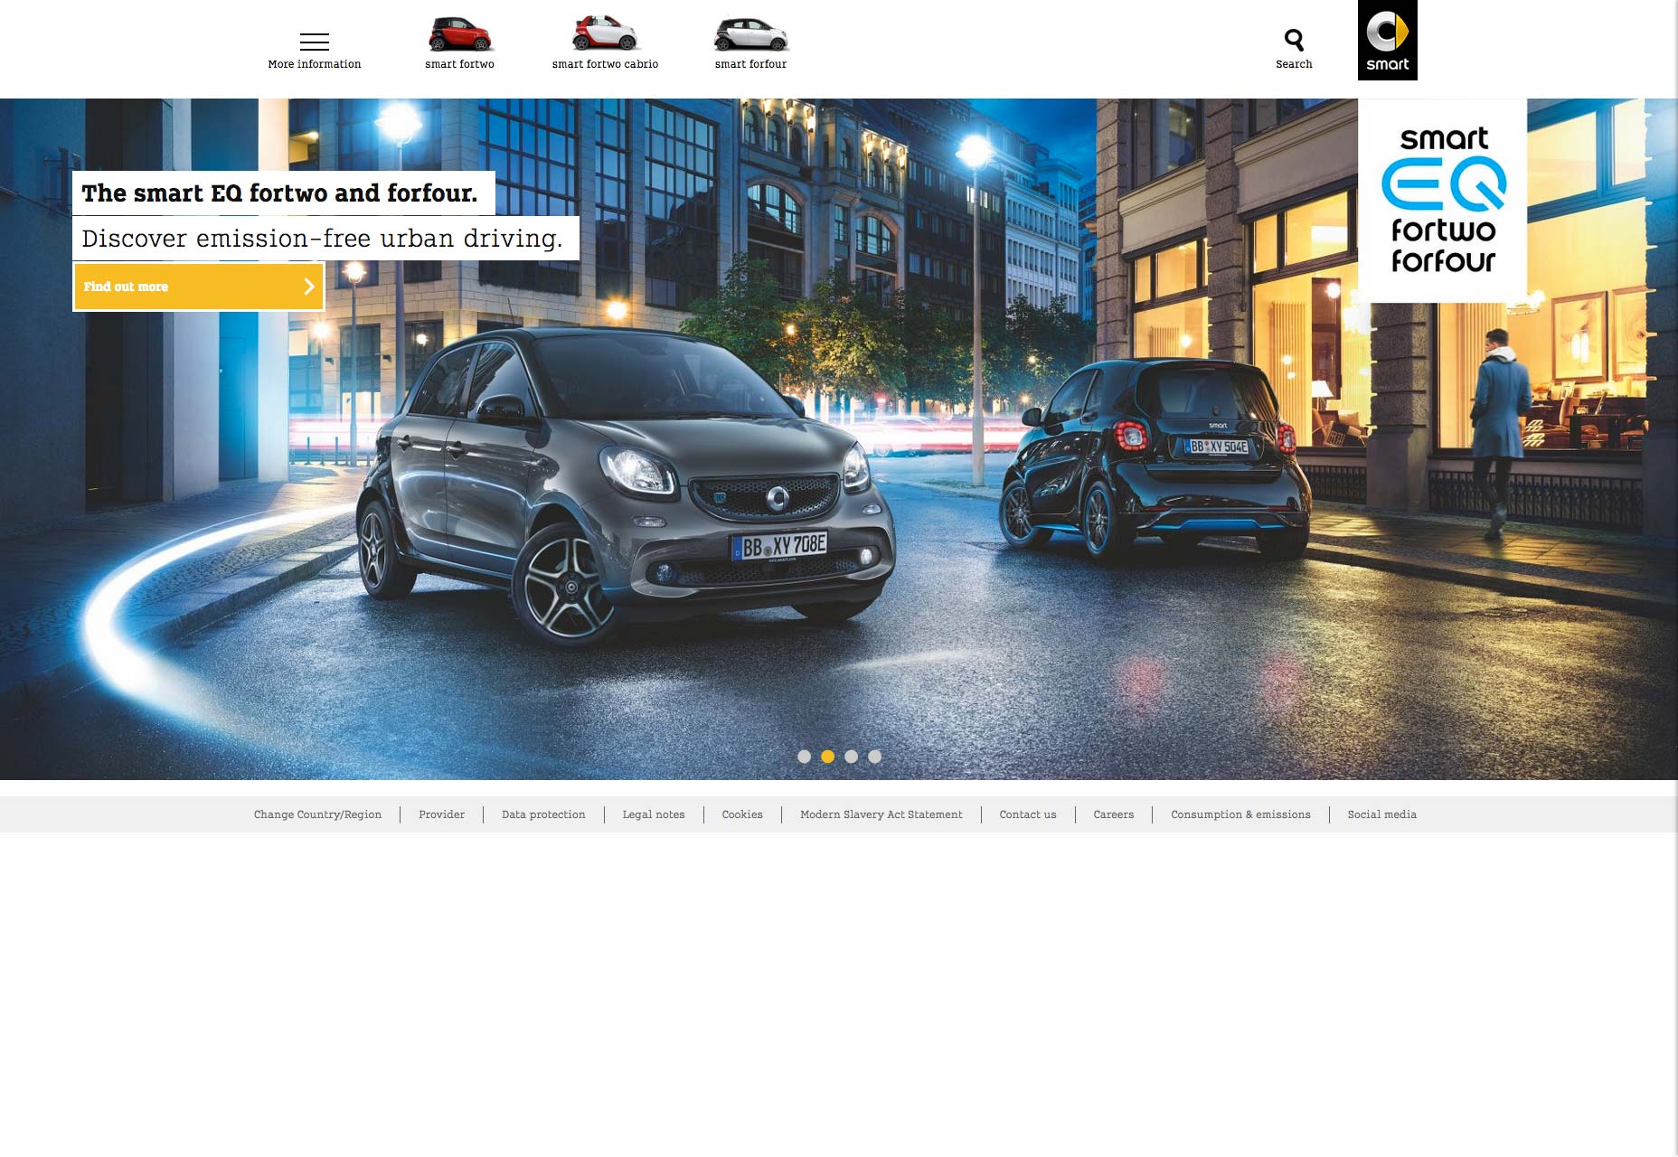Switch to the first carousel slide dot
The height and width of the screenshot is (1157, 1678).
(804, 757)
